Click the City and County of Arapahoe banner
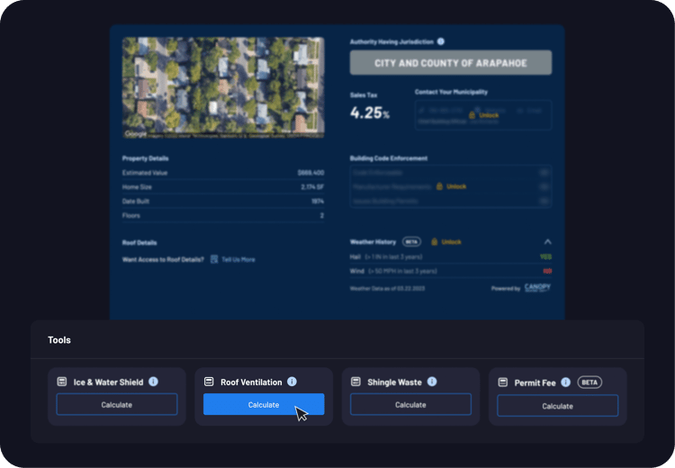Image resolution: width=675 pixels, height=468 pixels. (x=451, y=63)
